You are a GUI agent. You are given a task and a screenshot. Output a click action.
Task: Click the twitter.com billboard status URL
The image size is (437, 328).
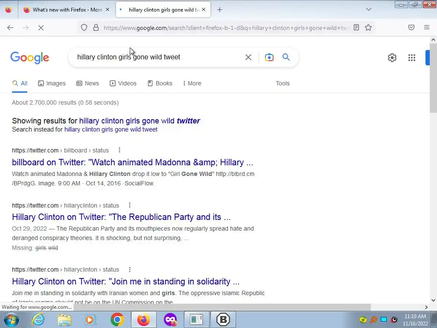(60, 150)
